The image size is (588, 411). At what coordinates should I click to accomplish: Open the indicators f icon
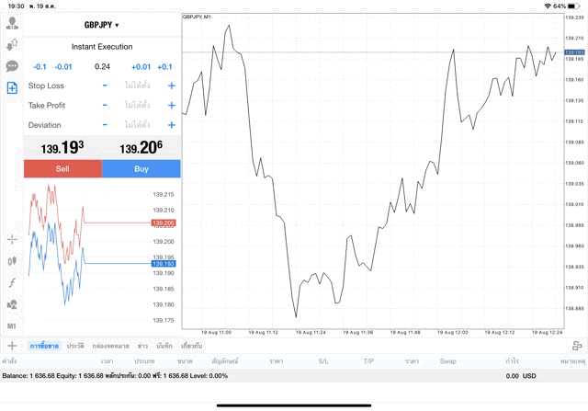pos(12,282)
